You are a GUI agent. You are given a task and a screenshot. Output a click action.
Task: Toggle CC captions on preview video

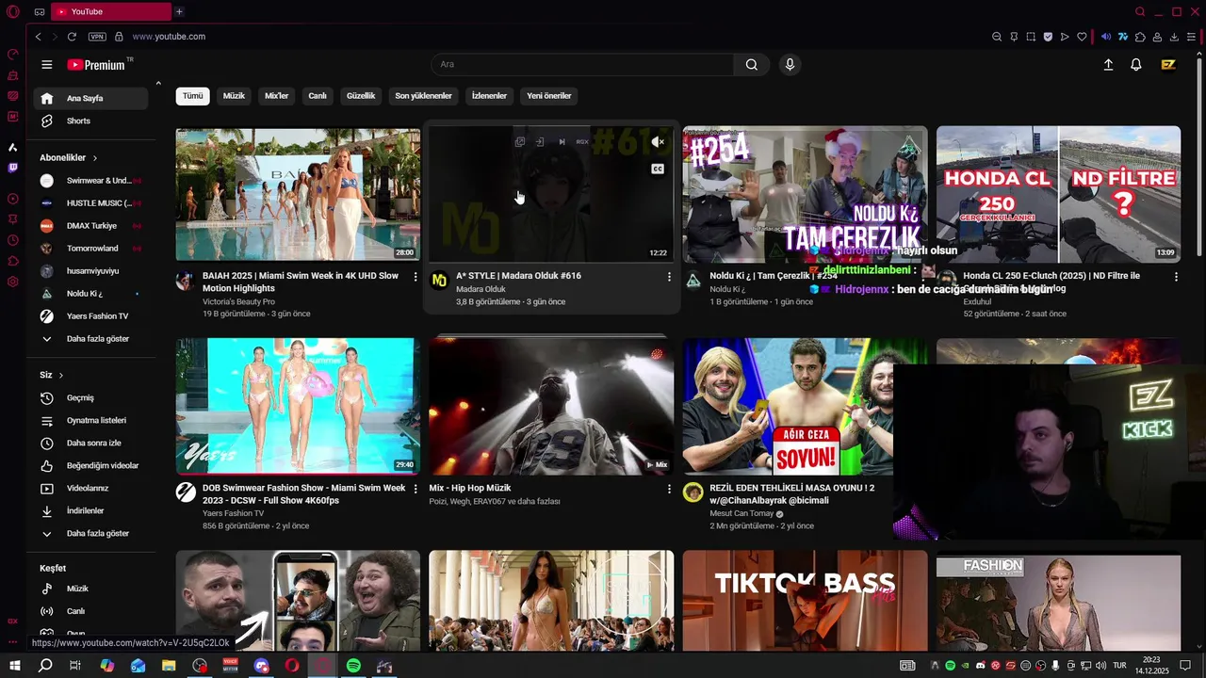(658, 169)
